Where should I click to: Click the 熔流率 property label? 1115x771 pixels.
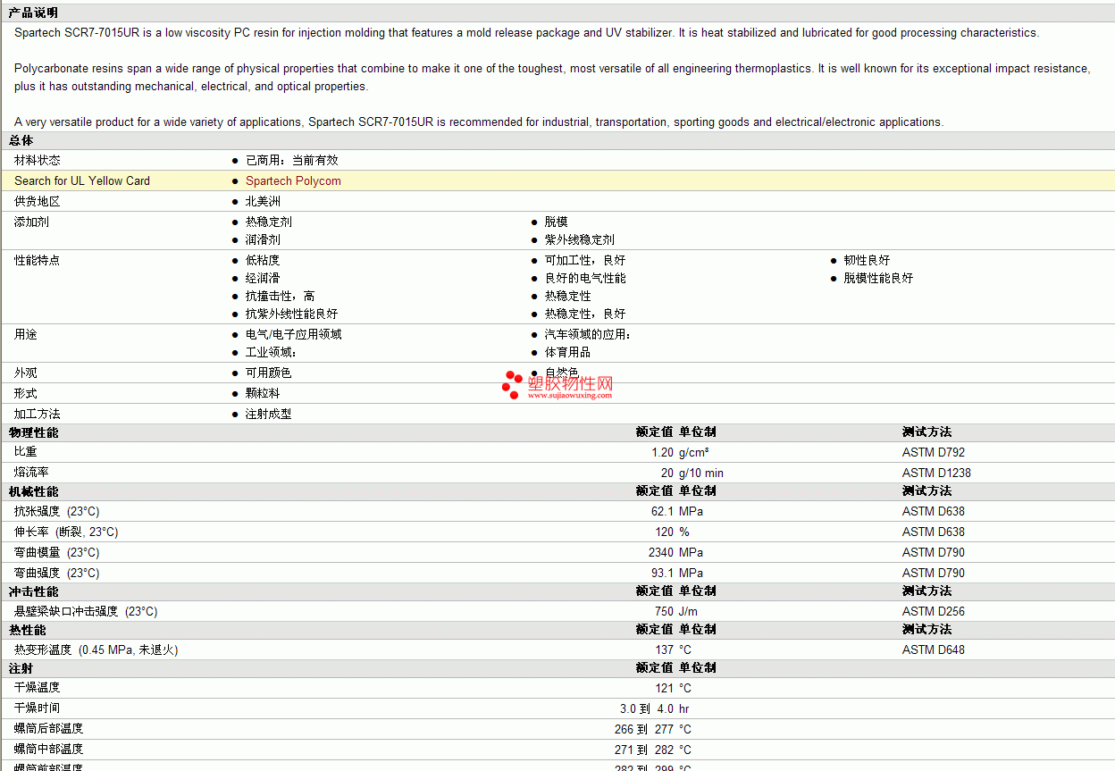pyautogui.click(x=31, y=473)
